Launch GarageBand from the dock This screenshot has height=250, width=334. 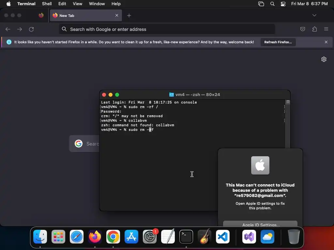pyautogui.click(x=205, y=236)
